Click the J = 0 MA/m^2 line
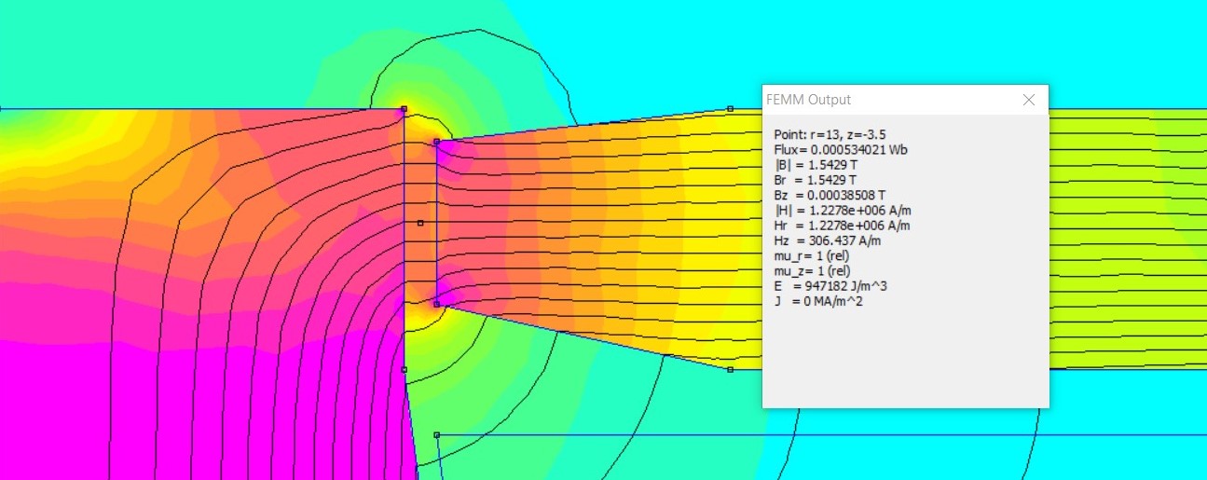Viewport: 1207px width, 480px height. (818, 300)
